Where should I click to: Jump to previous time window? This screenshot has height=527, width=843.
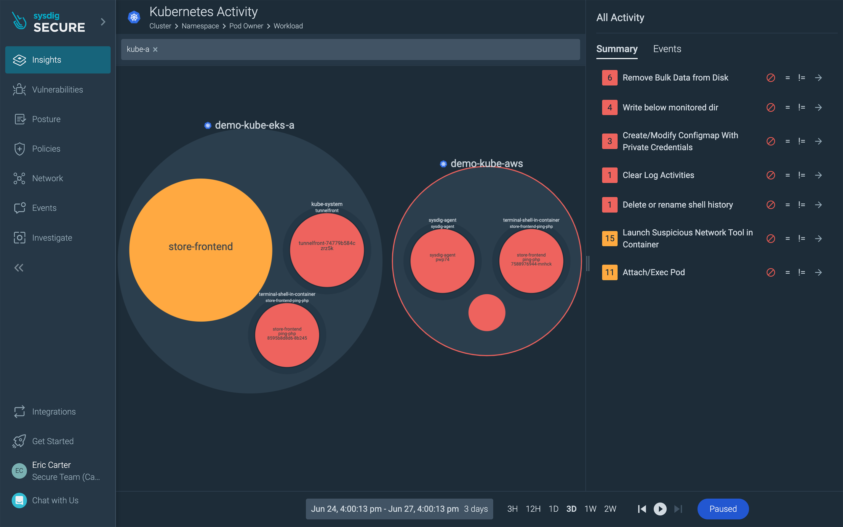(x=642, y=509)
